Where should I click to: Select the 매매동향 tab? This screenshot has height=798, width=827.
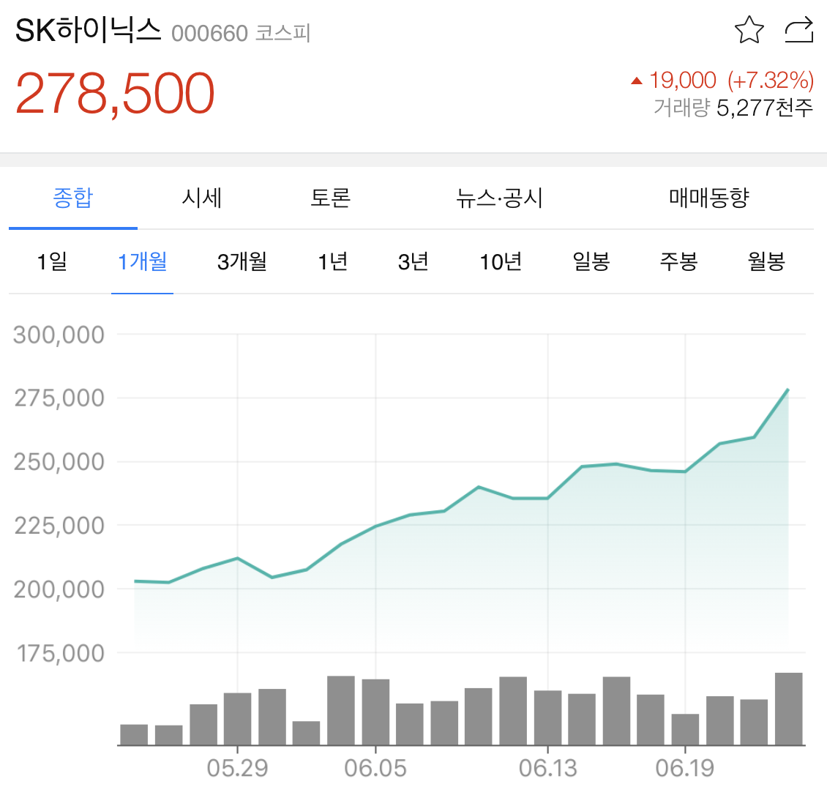pyautogui.click(x=709, y=198)
